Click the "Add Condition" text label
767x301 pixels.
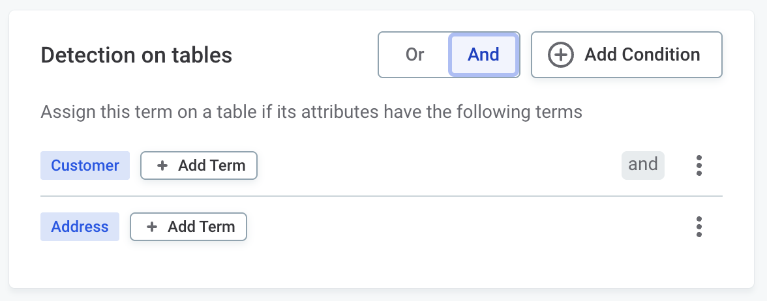(x=642, y=55)
